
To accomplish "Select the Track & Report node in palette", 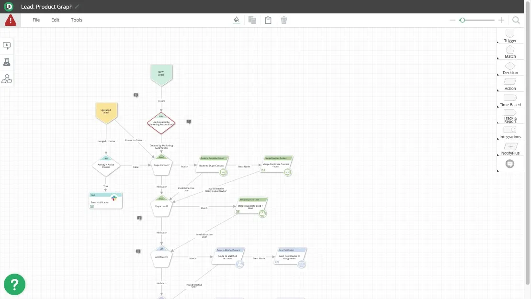I will point(510,116).
